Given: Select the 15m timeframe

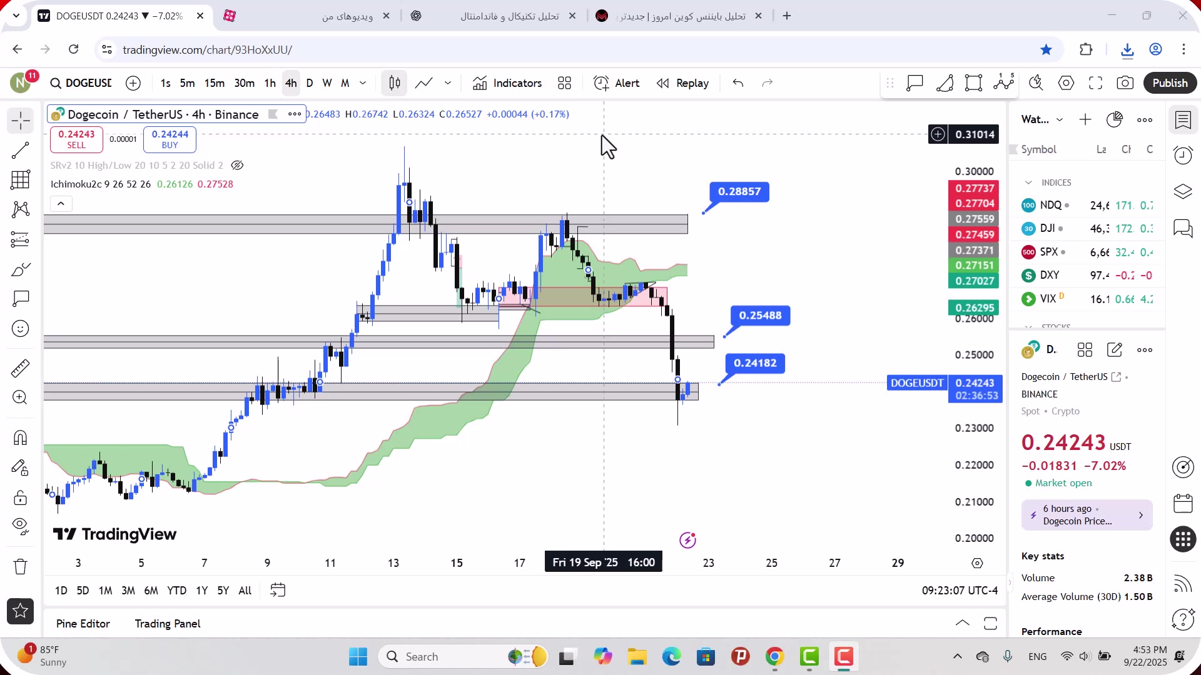Looking at the screenshot, I should [215, 83].
